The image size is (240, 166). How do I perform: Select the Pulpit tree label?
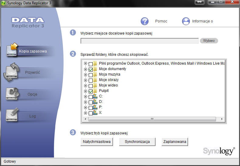tap(104, 91)
